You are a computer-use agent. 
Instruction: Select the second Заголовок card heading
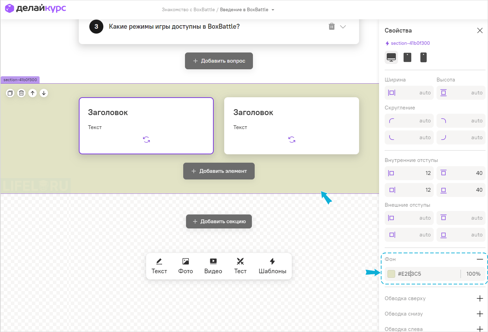(x=253, y=112)
